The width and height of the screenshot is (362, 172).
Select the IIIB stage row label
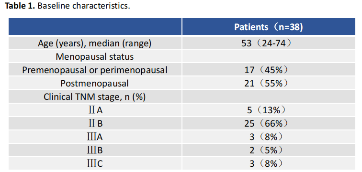[x=95, y=150]
